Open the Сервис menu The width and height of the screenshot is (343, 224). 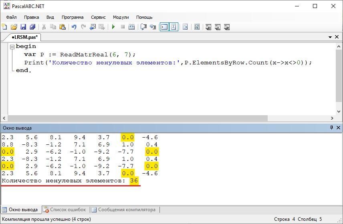point(98,17)
